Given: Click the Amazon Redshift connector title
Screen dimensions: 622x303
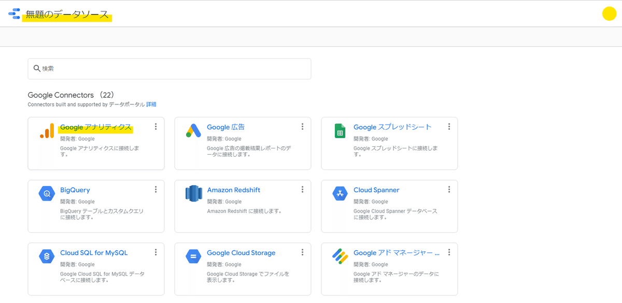Looking at the screenshot, I should (233, 190).
